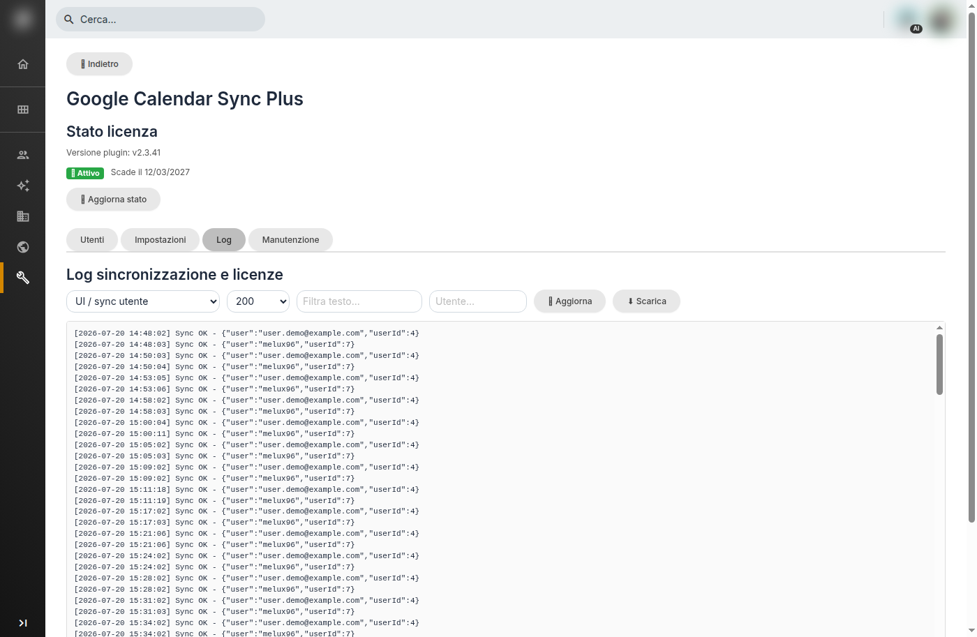977x637 pixels.
Task: Select the log line timestamped 15:05:03
Action: pyautogui.click(x=214, y=456)
